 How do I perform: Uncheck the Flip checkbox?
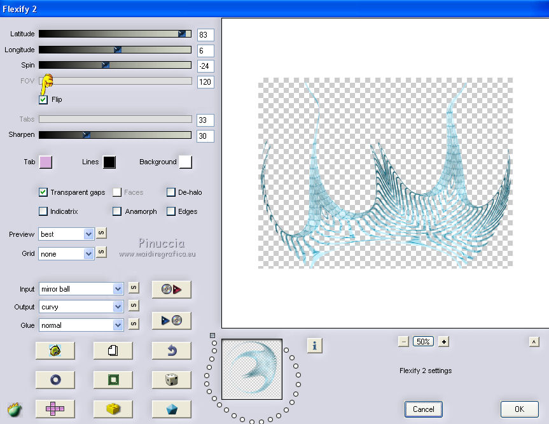(x=43, y=99)
